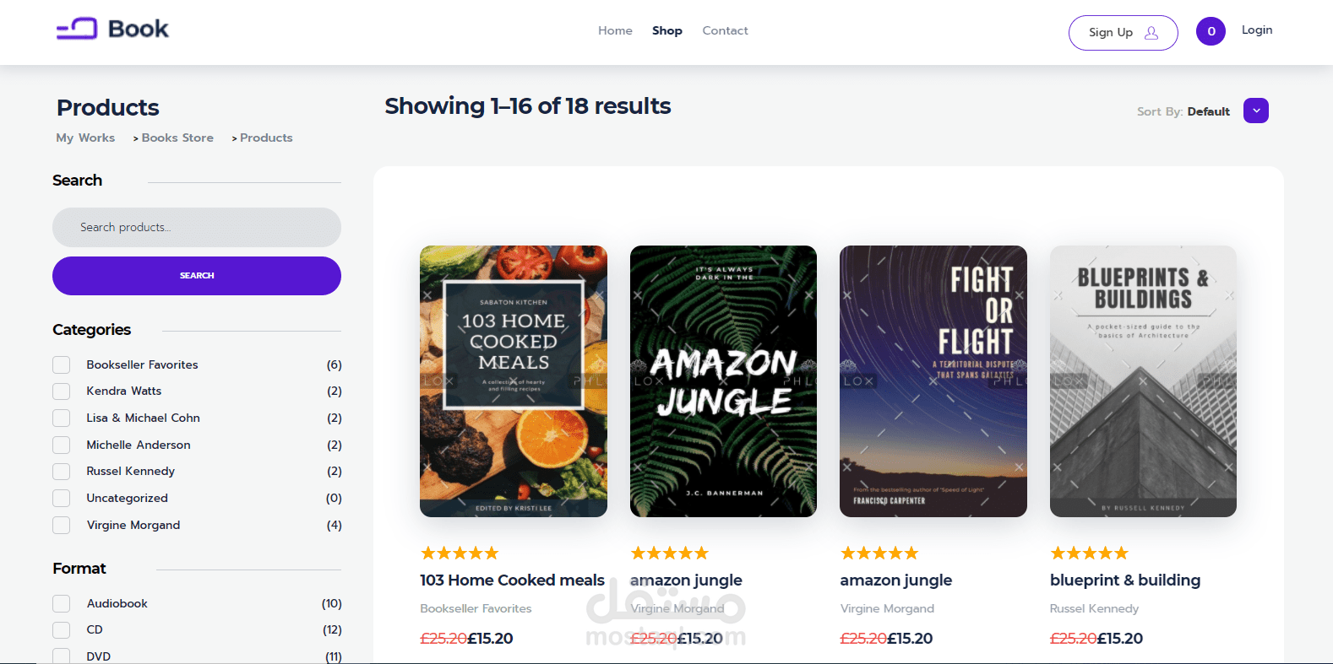Viewport: 1333px width, 664px height.
Task: Open the Fight or Flight book cover
Action: click(933, 381)
